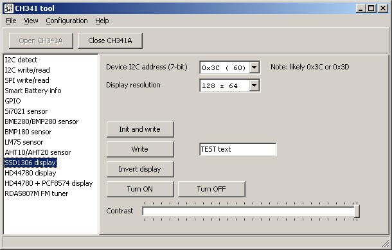Select AHT10/AHT20 sensor entry
The height and width of the screenshot is (250, 392).
coord(37,152)
